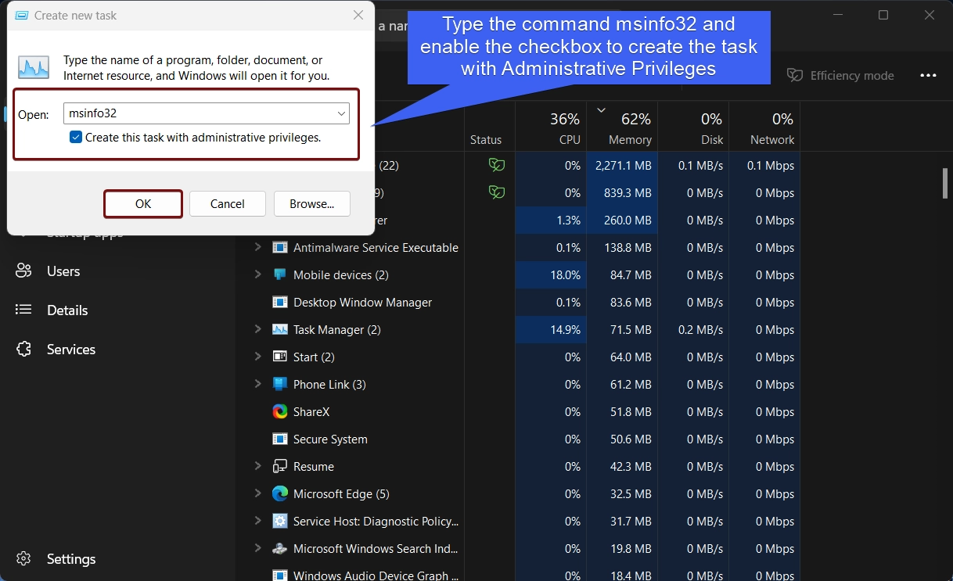This screenshot has width=953, height=581.
Task: Click the Secure System process icon
Action: pyautogui.click(x=280, y=439)
